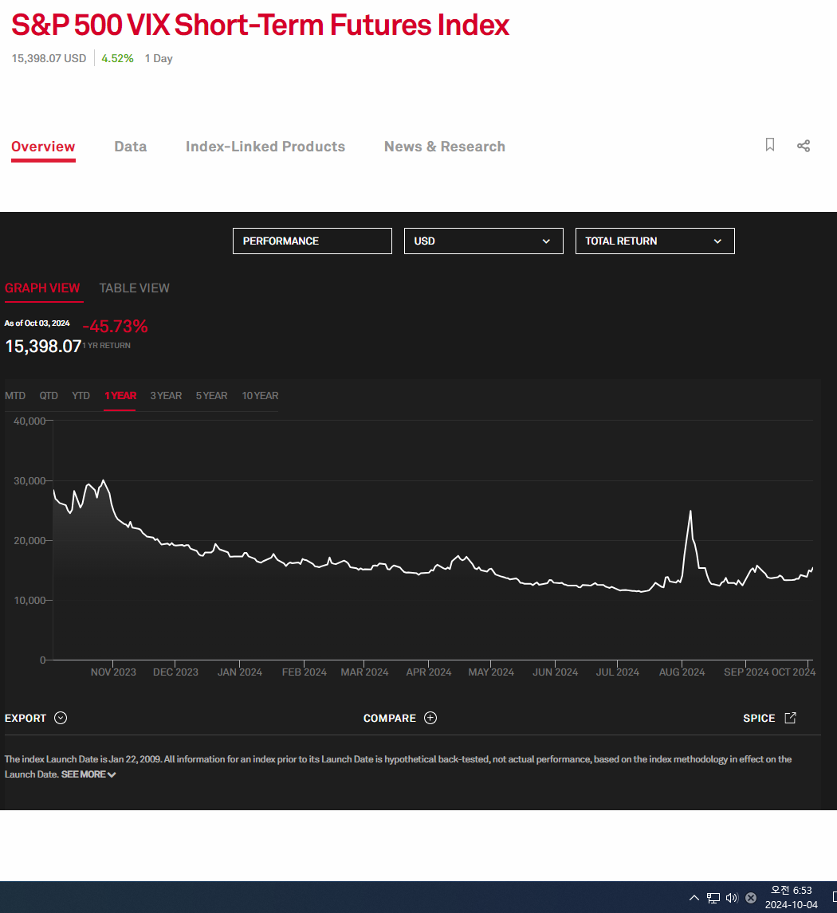The image size is (837, 913).
Task: Click the S&P 500 VIX Short-Term Futures Index title
Action: 261,25
